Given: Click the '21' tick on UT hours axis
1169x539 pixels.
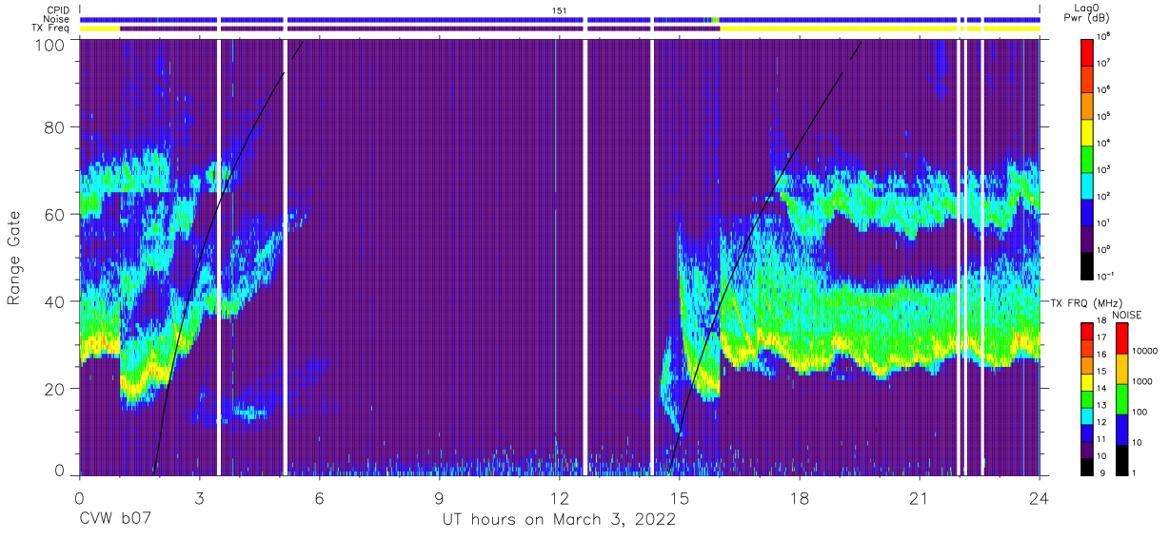Looking at the screenshot, I should pyautogui.click(x=920, y=497).
